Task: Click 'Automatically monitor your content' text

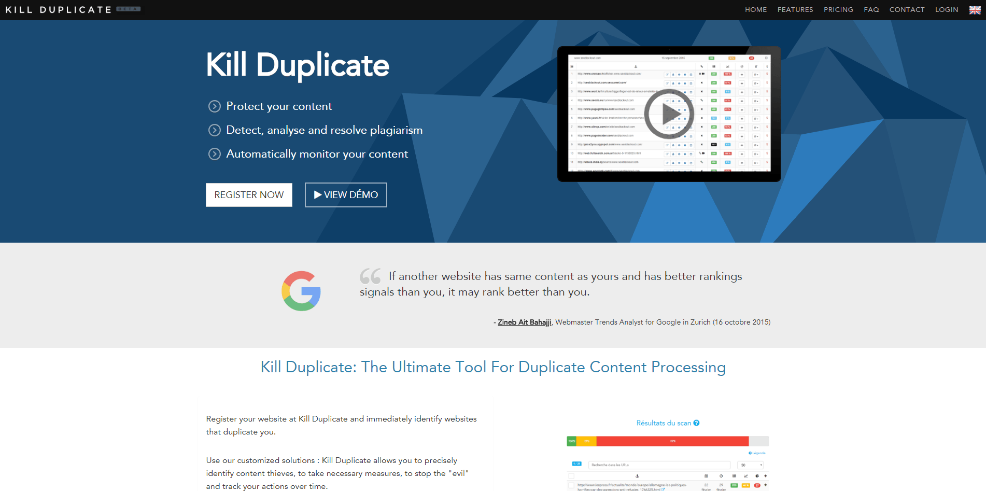Action: click(x=317, y=154)
